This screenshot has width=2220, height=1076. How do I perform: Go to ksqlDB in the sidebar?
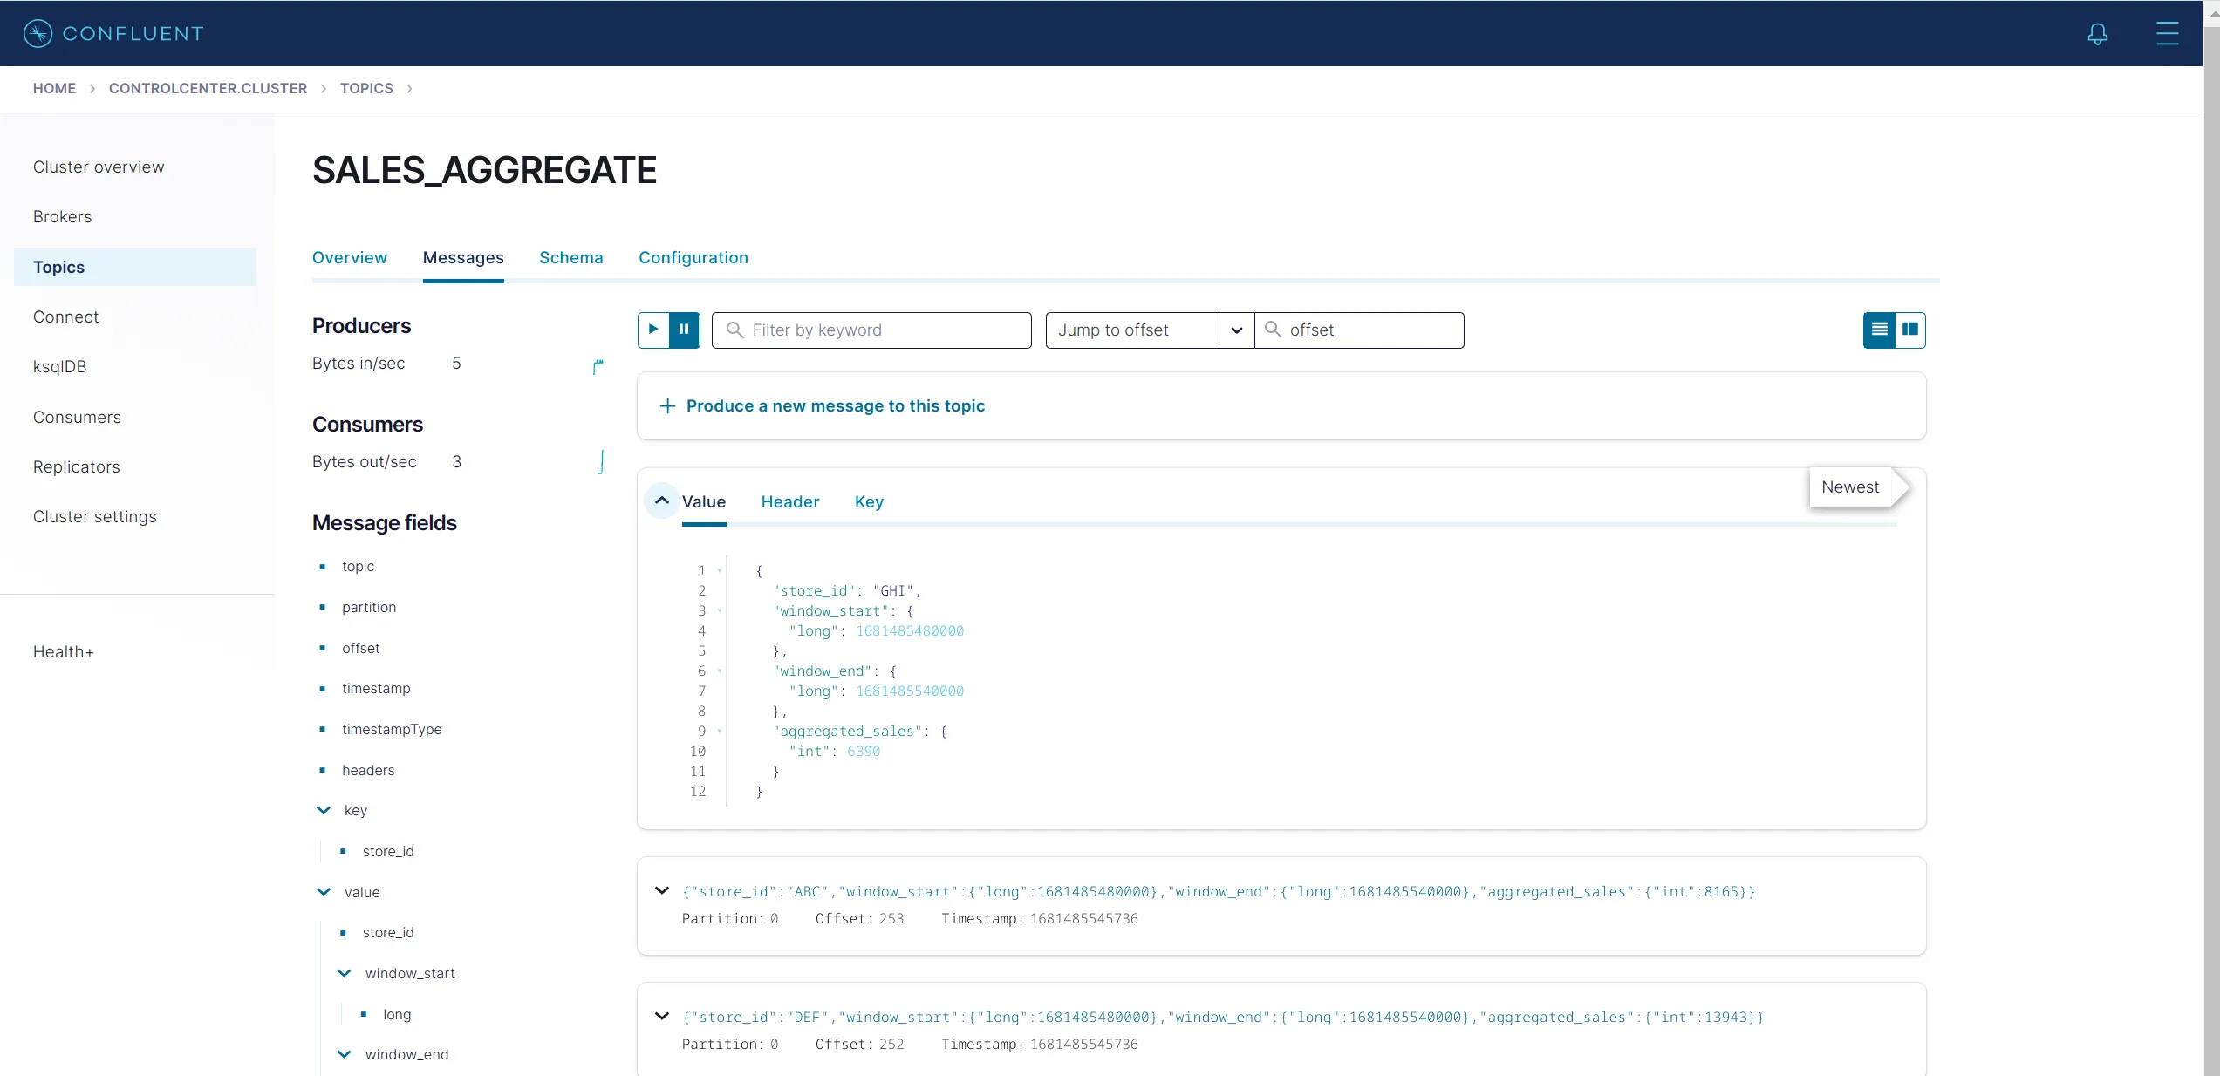59,366
